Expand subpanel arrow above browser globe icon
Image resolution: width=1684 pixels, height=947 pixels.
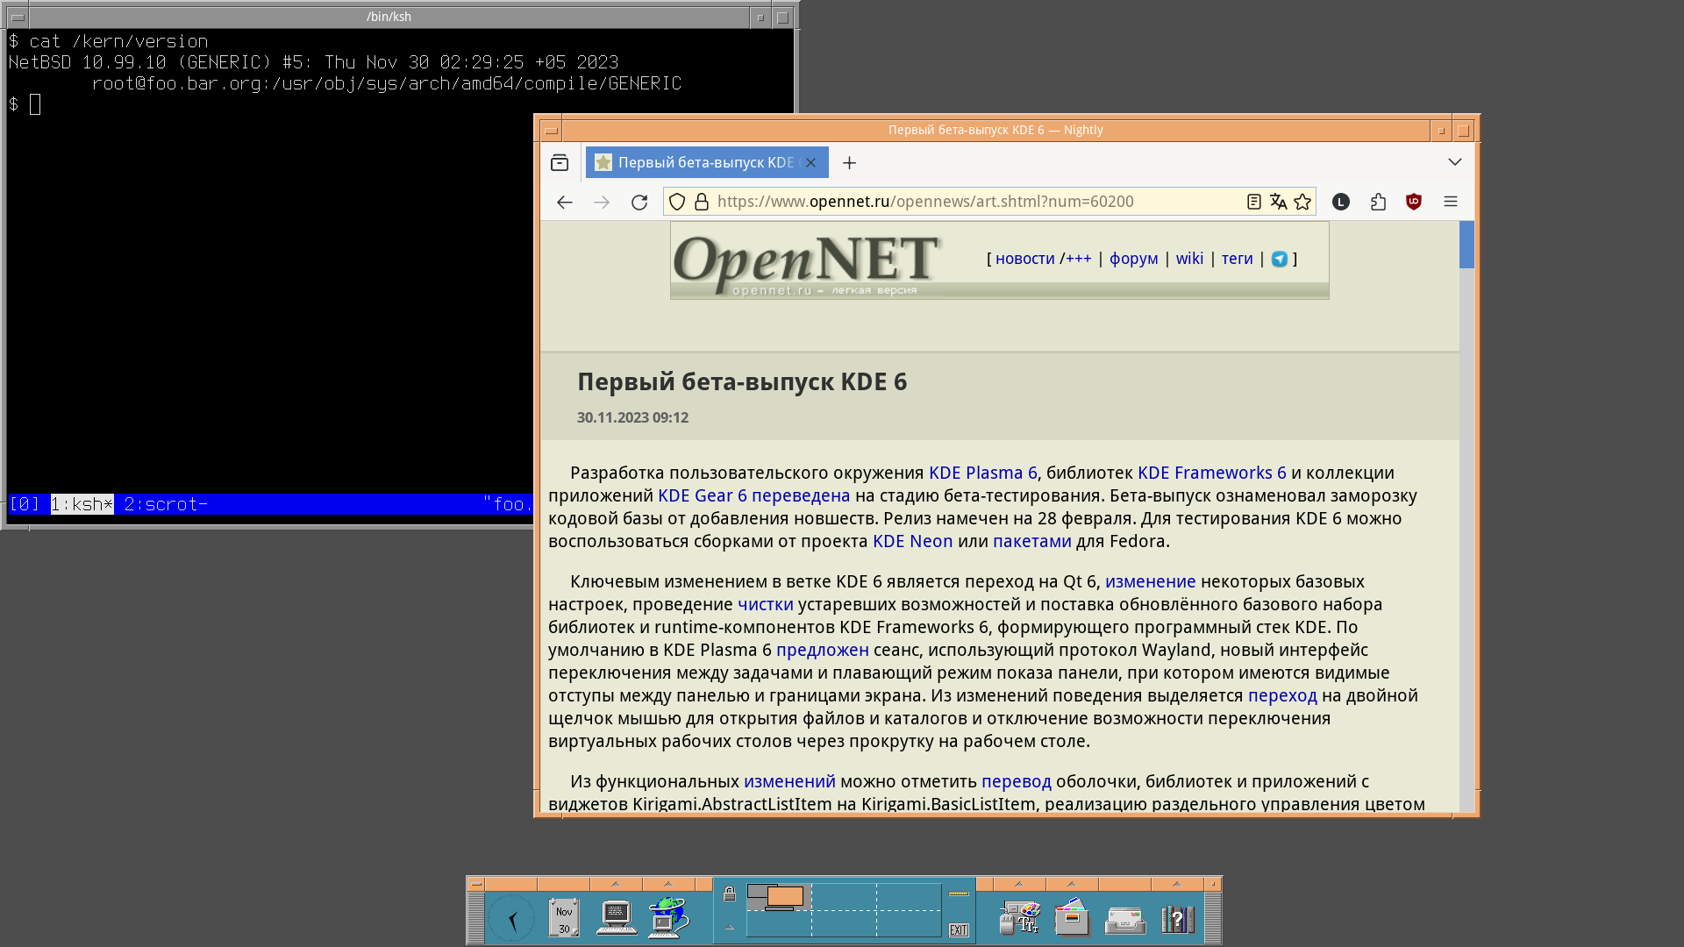668,885
